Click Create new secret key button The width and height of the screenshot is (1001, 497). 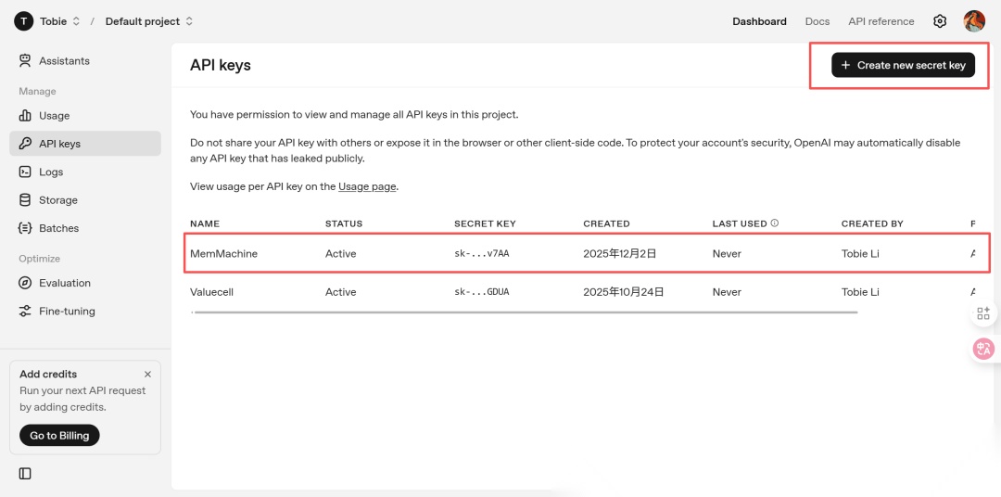point(903,65)
